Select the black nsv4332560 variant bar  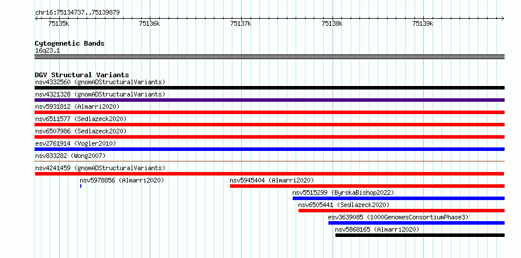pyautogui.click(x=269, y=88)
